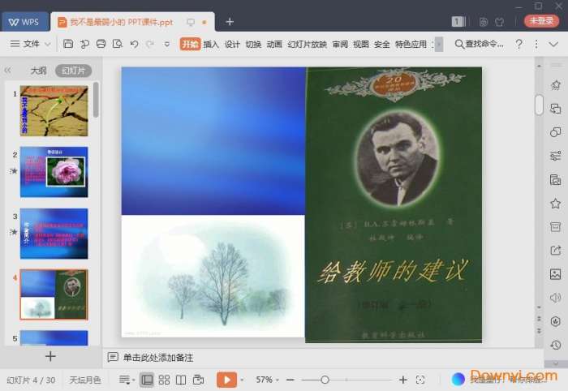
Task: Open the help question mark icon
Action: pos(519,44)
